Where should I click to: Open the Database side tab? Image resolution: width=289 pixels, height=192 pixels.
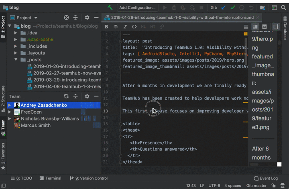285,28
